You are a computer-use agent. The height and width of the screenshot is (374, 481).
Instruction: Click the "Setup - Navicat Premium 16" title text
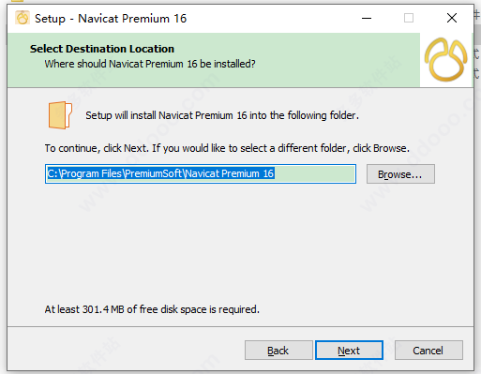coord(111,19)
